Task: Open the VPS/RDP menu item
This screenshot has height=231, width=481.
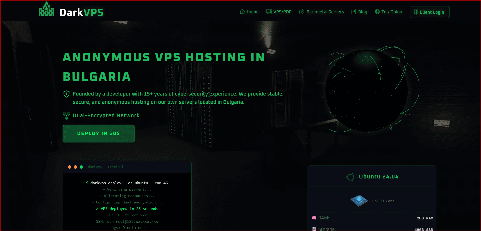Action: click(x=279, y=12)
